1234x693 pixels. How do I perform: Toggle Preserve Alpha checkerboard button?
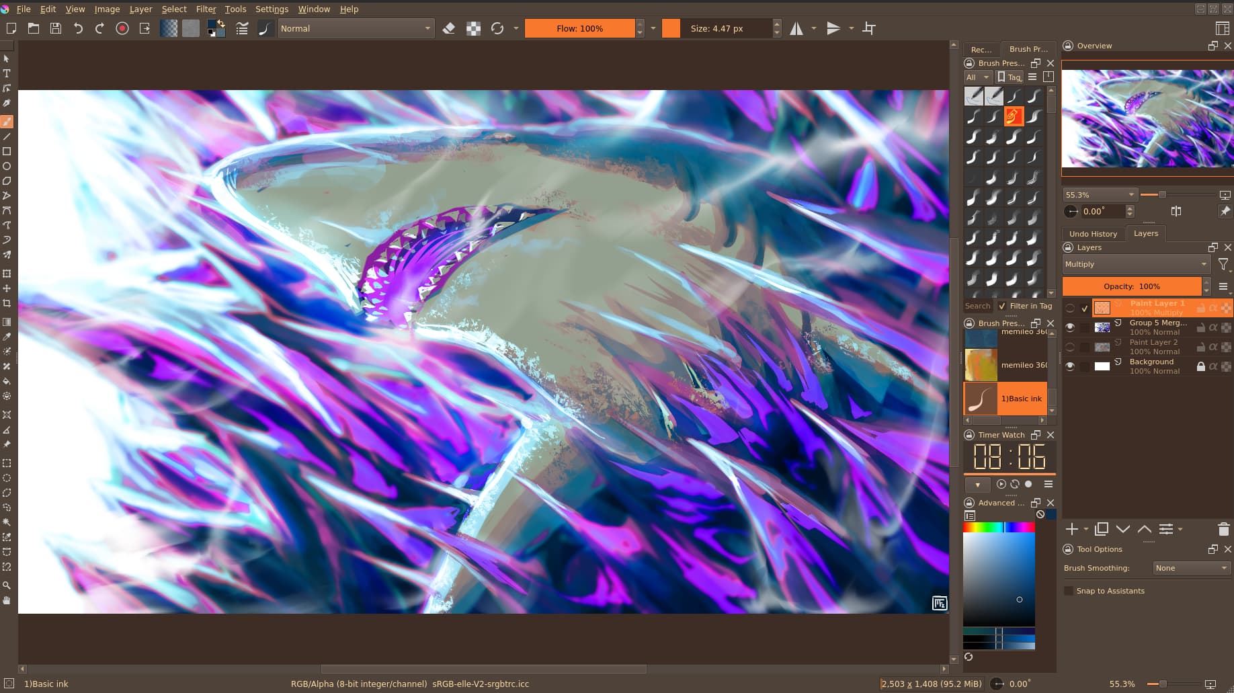click(x=474, y=28)
